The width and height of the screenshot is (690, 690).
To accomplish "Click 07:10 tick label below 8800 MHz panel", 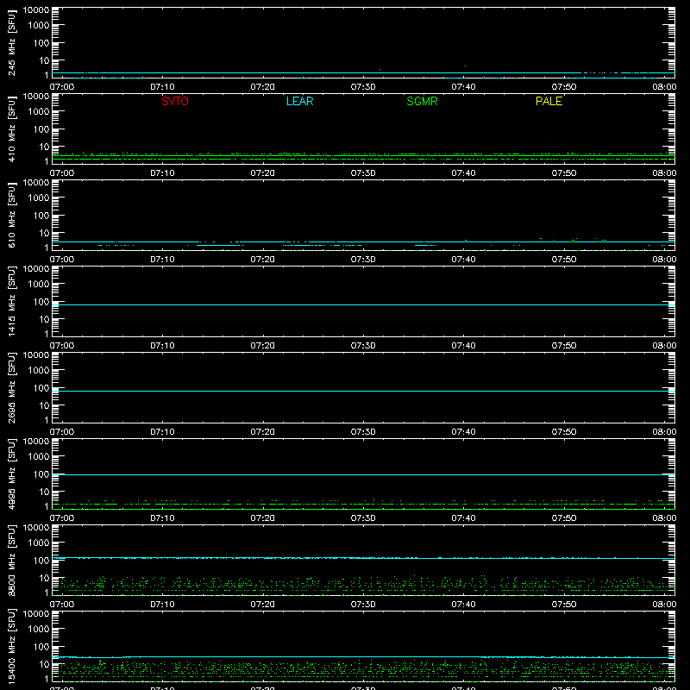I will click(162, 605).
